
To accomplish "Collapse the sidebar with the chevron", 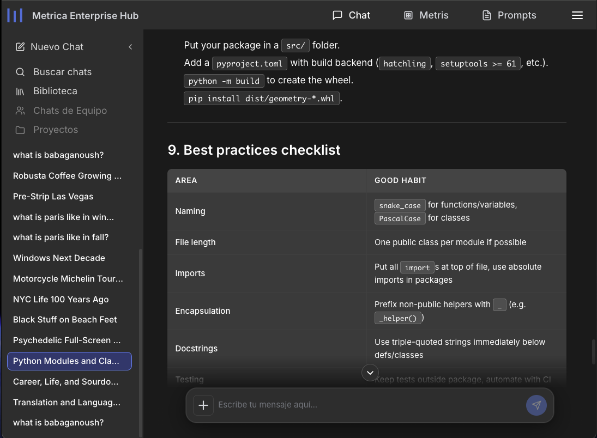I will (130, 47).
